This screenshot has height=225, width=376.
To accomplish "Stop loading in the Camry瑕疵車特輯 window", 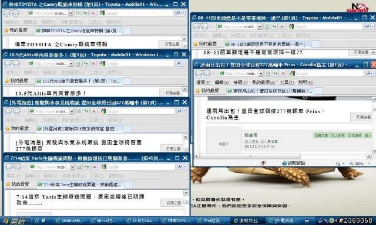I will [x=93, y=13].
